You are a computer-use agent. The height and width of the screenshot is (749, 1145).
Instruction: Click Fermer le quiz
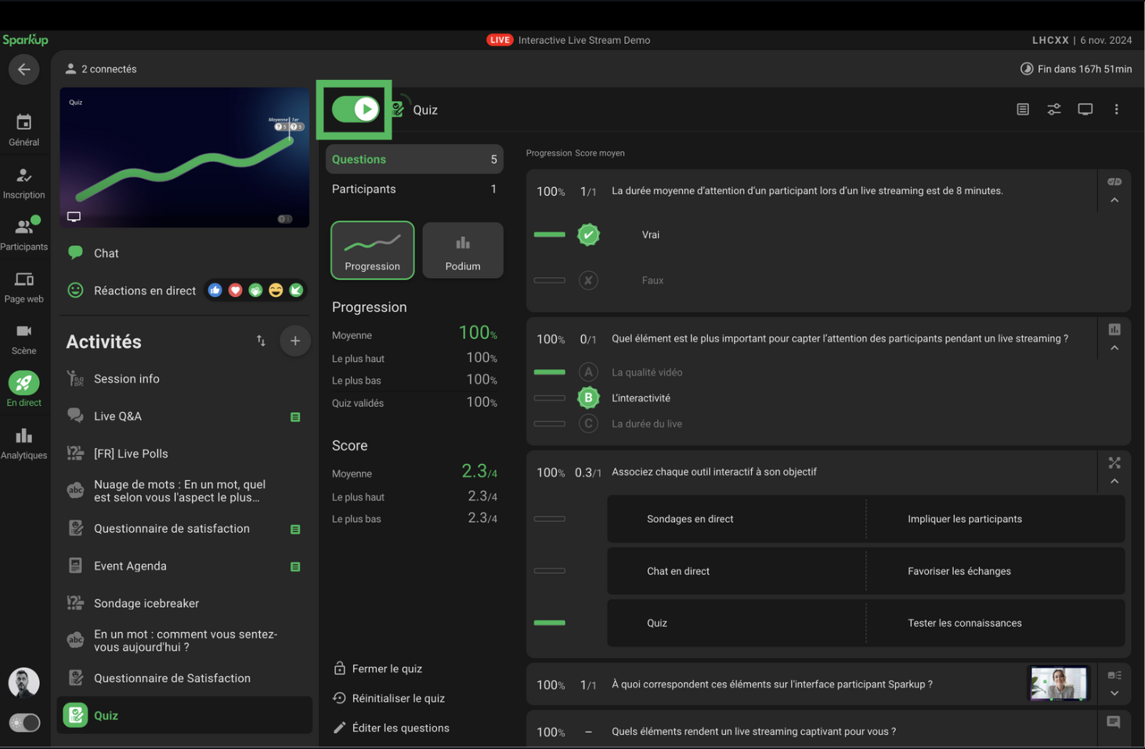[387, 668]
